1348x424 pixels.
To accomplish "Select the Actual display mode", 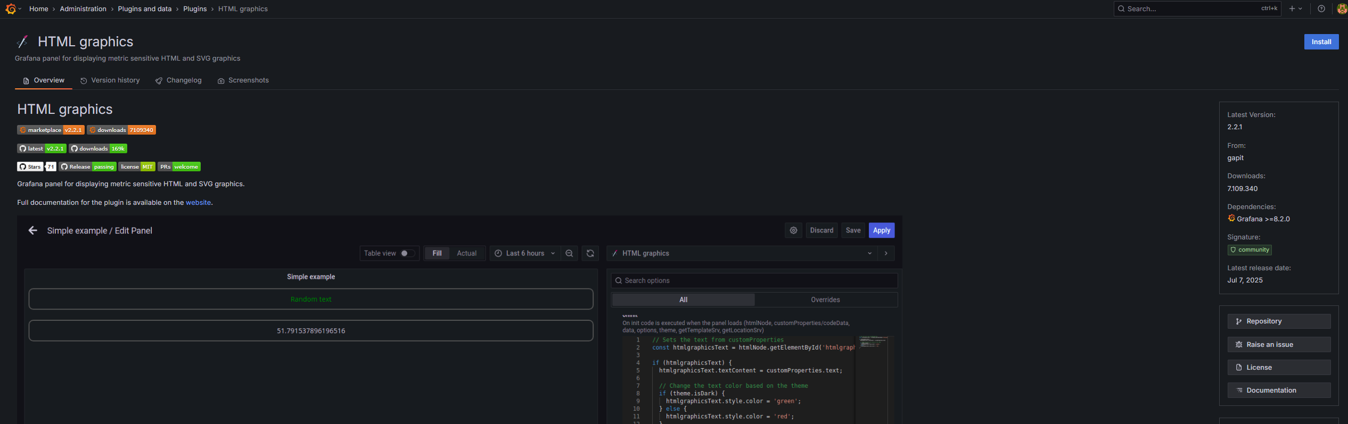I will tap(466, 253).
